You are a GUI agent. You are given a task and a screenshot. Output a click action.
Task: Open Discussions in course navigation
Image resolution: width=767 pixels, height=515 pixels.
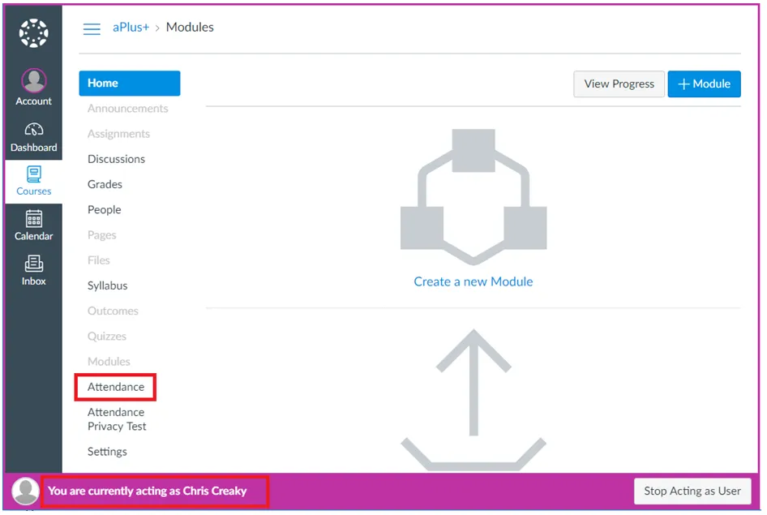coord(117,160)
